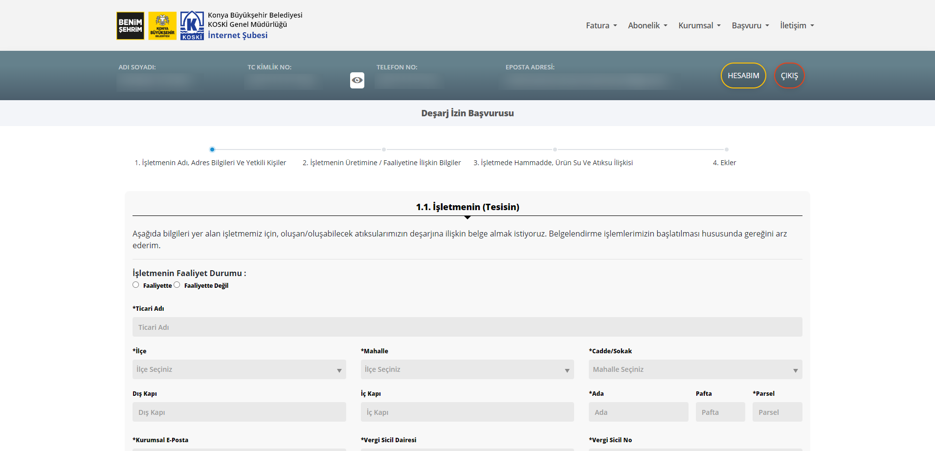
Task: Toggle the eye icon to reveal identity info
Action: click(357, 80)
